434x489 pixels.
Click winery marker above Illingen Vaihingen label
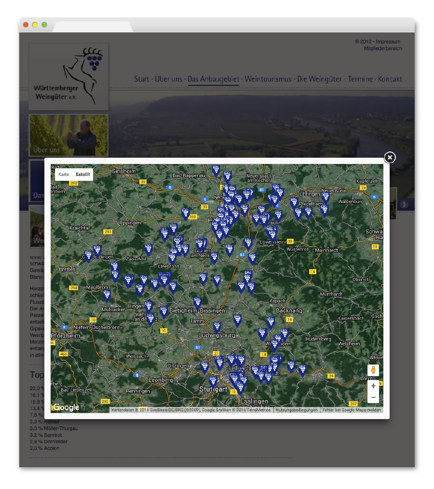[x=149, y=307]
